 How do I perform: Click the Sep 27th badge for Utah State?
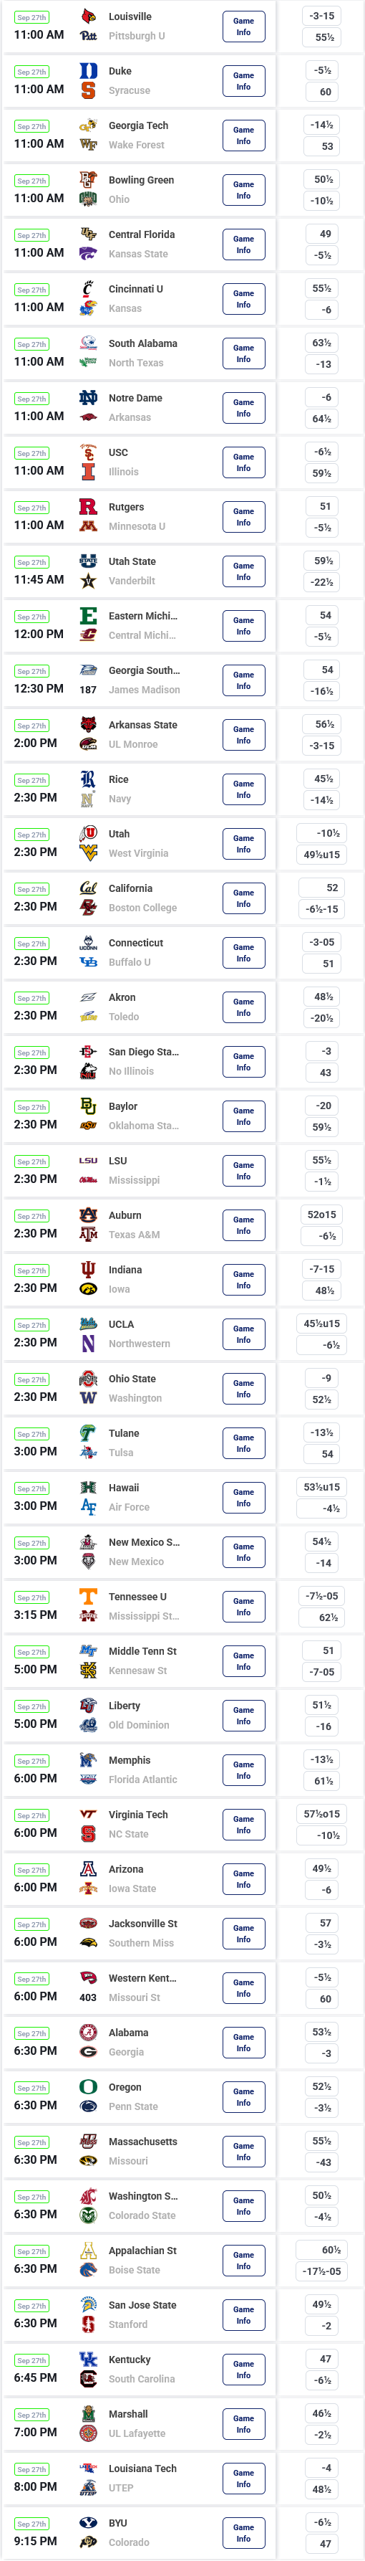coord(31,563)
